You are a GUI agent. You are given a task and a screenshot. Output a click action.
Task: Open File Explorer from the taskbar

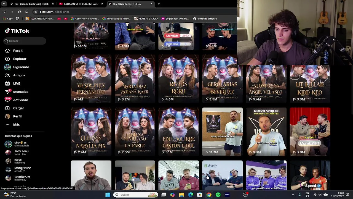181,195
